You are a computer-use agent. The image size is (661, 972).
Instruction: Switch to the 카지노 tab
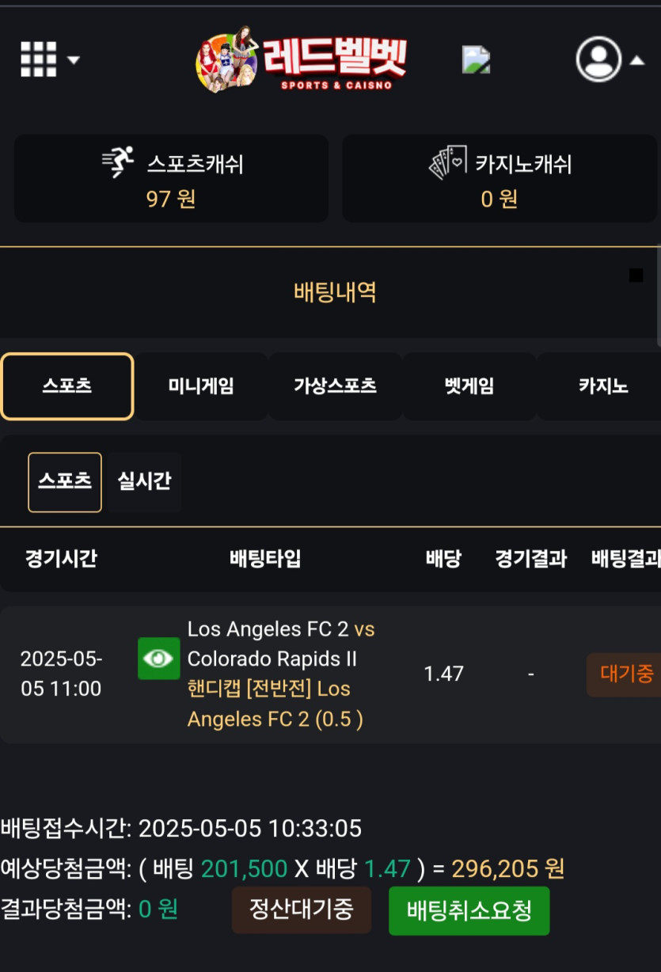[x=602, y=386]
